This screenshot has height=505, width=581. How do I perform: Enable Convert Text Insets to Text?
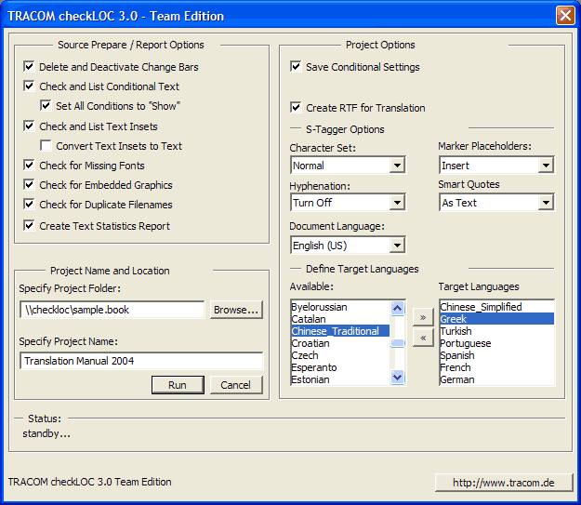[x=46, y=146]
